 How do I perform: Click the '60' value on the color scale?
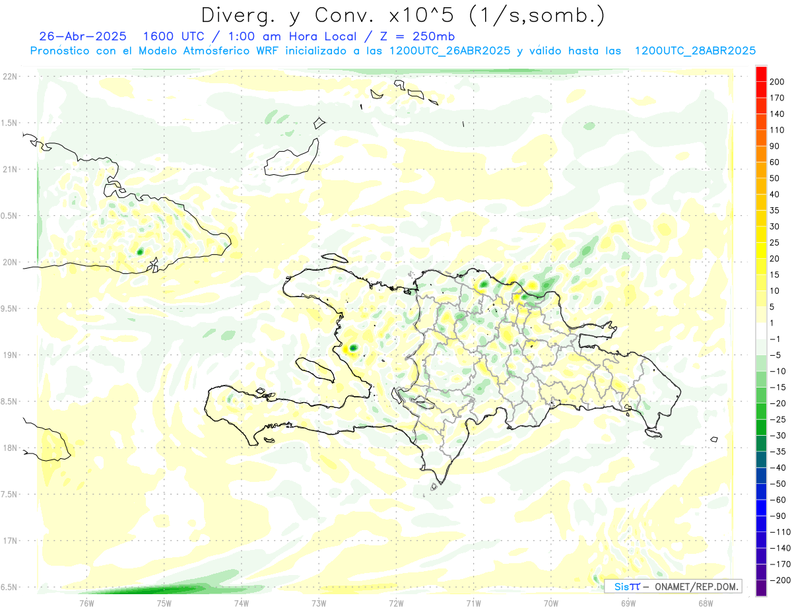click(774, 162)
